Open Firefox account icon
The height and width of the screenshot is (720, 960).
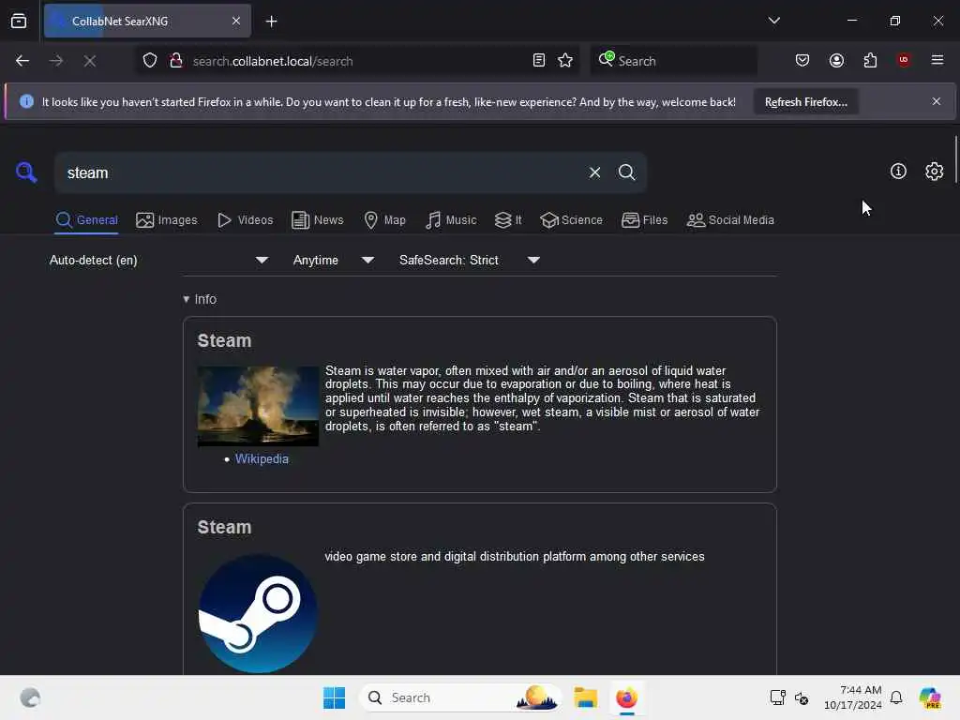point(836,61)
